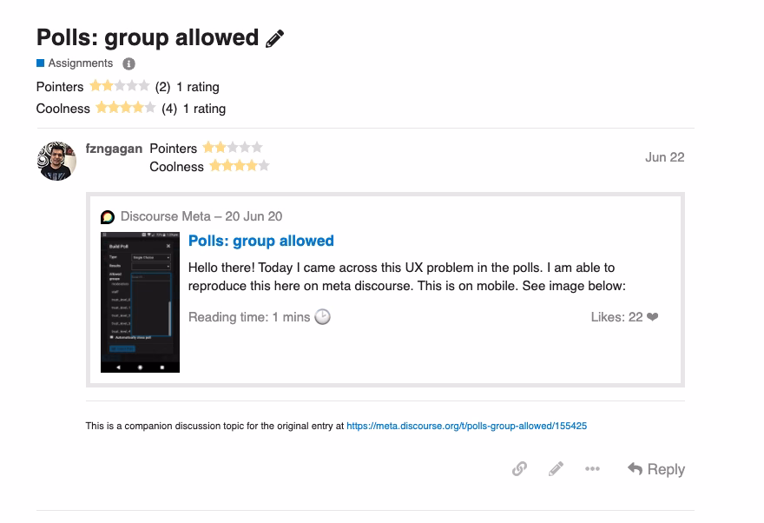Click Discourse Meta source label
This screenshot has width=764, height=523.
[166, 216]
